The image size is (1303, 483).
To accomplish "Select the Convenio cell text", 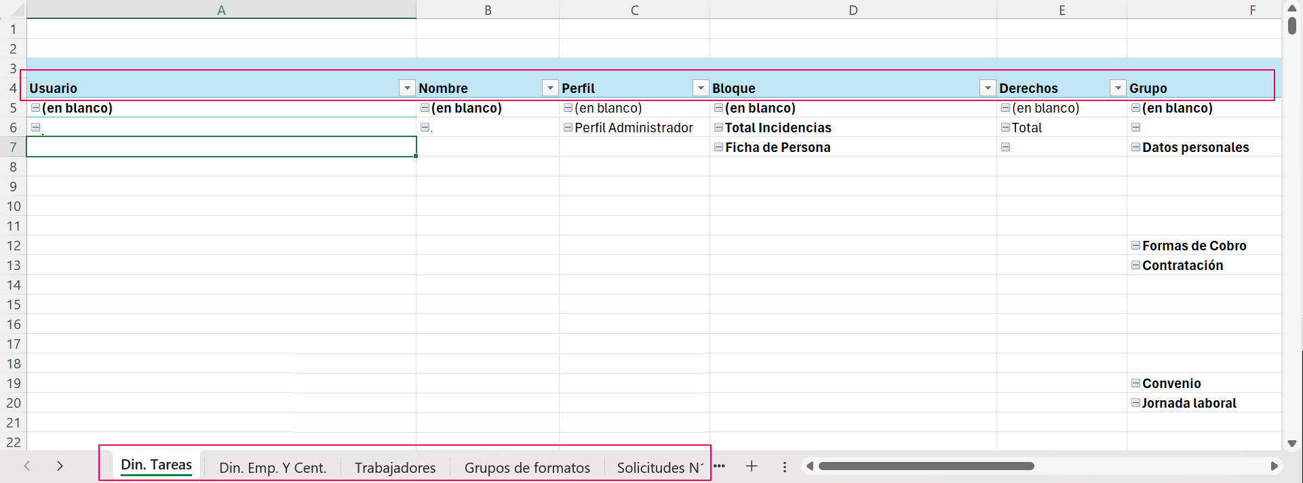I will click(x=1171, y=383).
